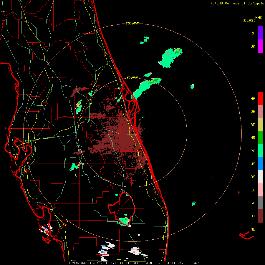Click the RF purple legend color swatch

[260, 33]
